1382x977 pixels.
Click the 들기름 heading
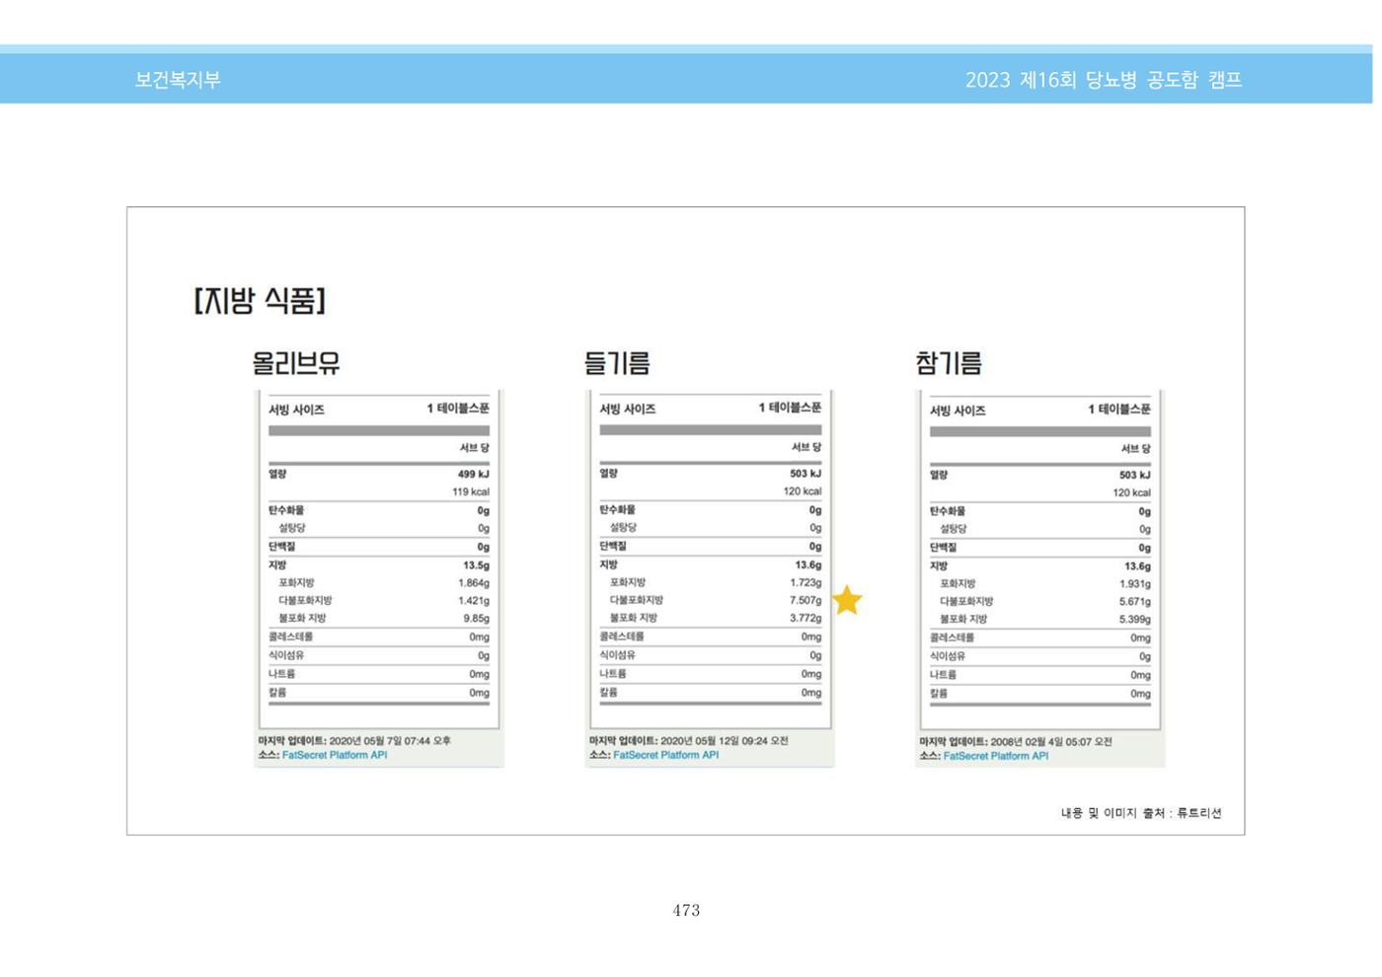(x=617, y=363)
